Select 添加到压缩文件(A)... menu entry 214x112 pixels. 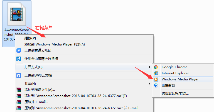40,90
